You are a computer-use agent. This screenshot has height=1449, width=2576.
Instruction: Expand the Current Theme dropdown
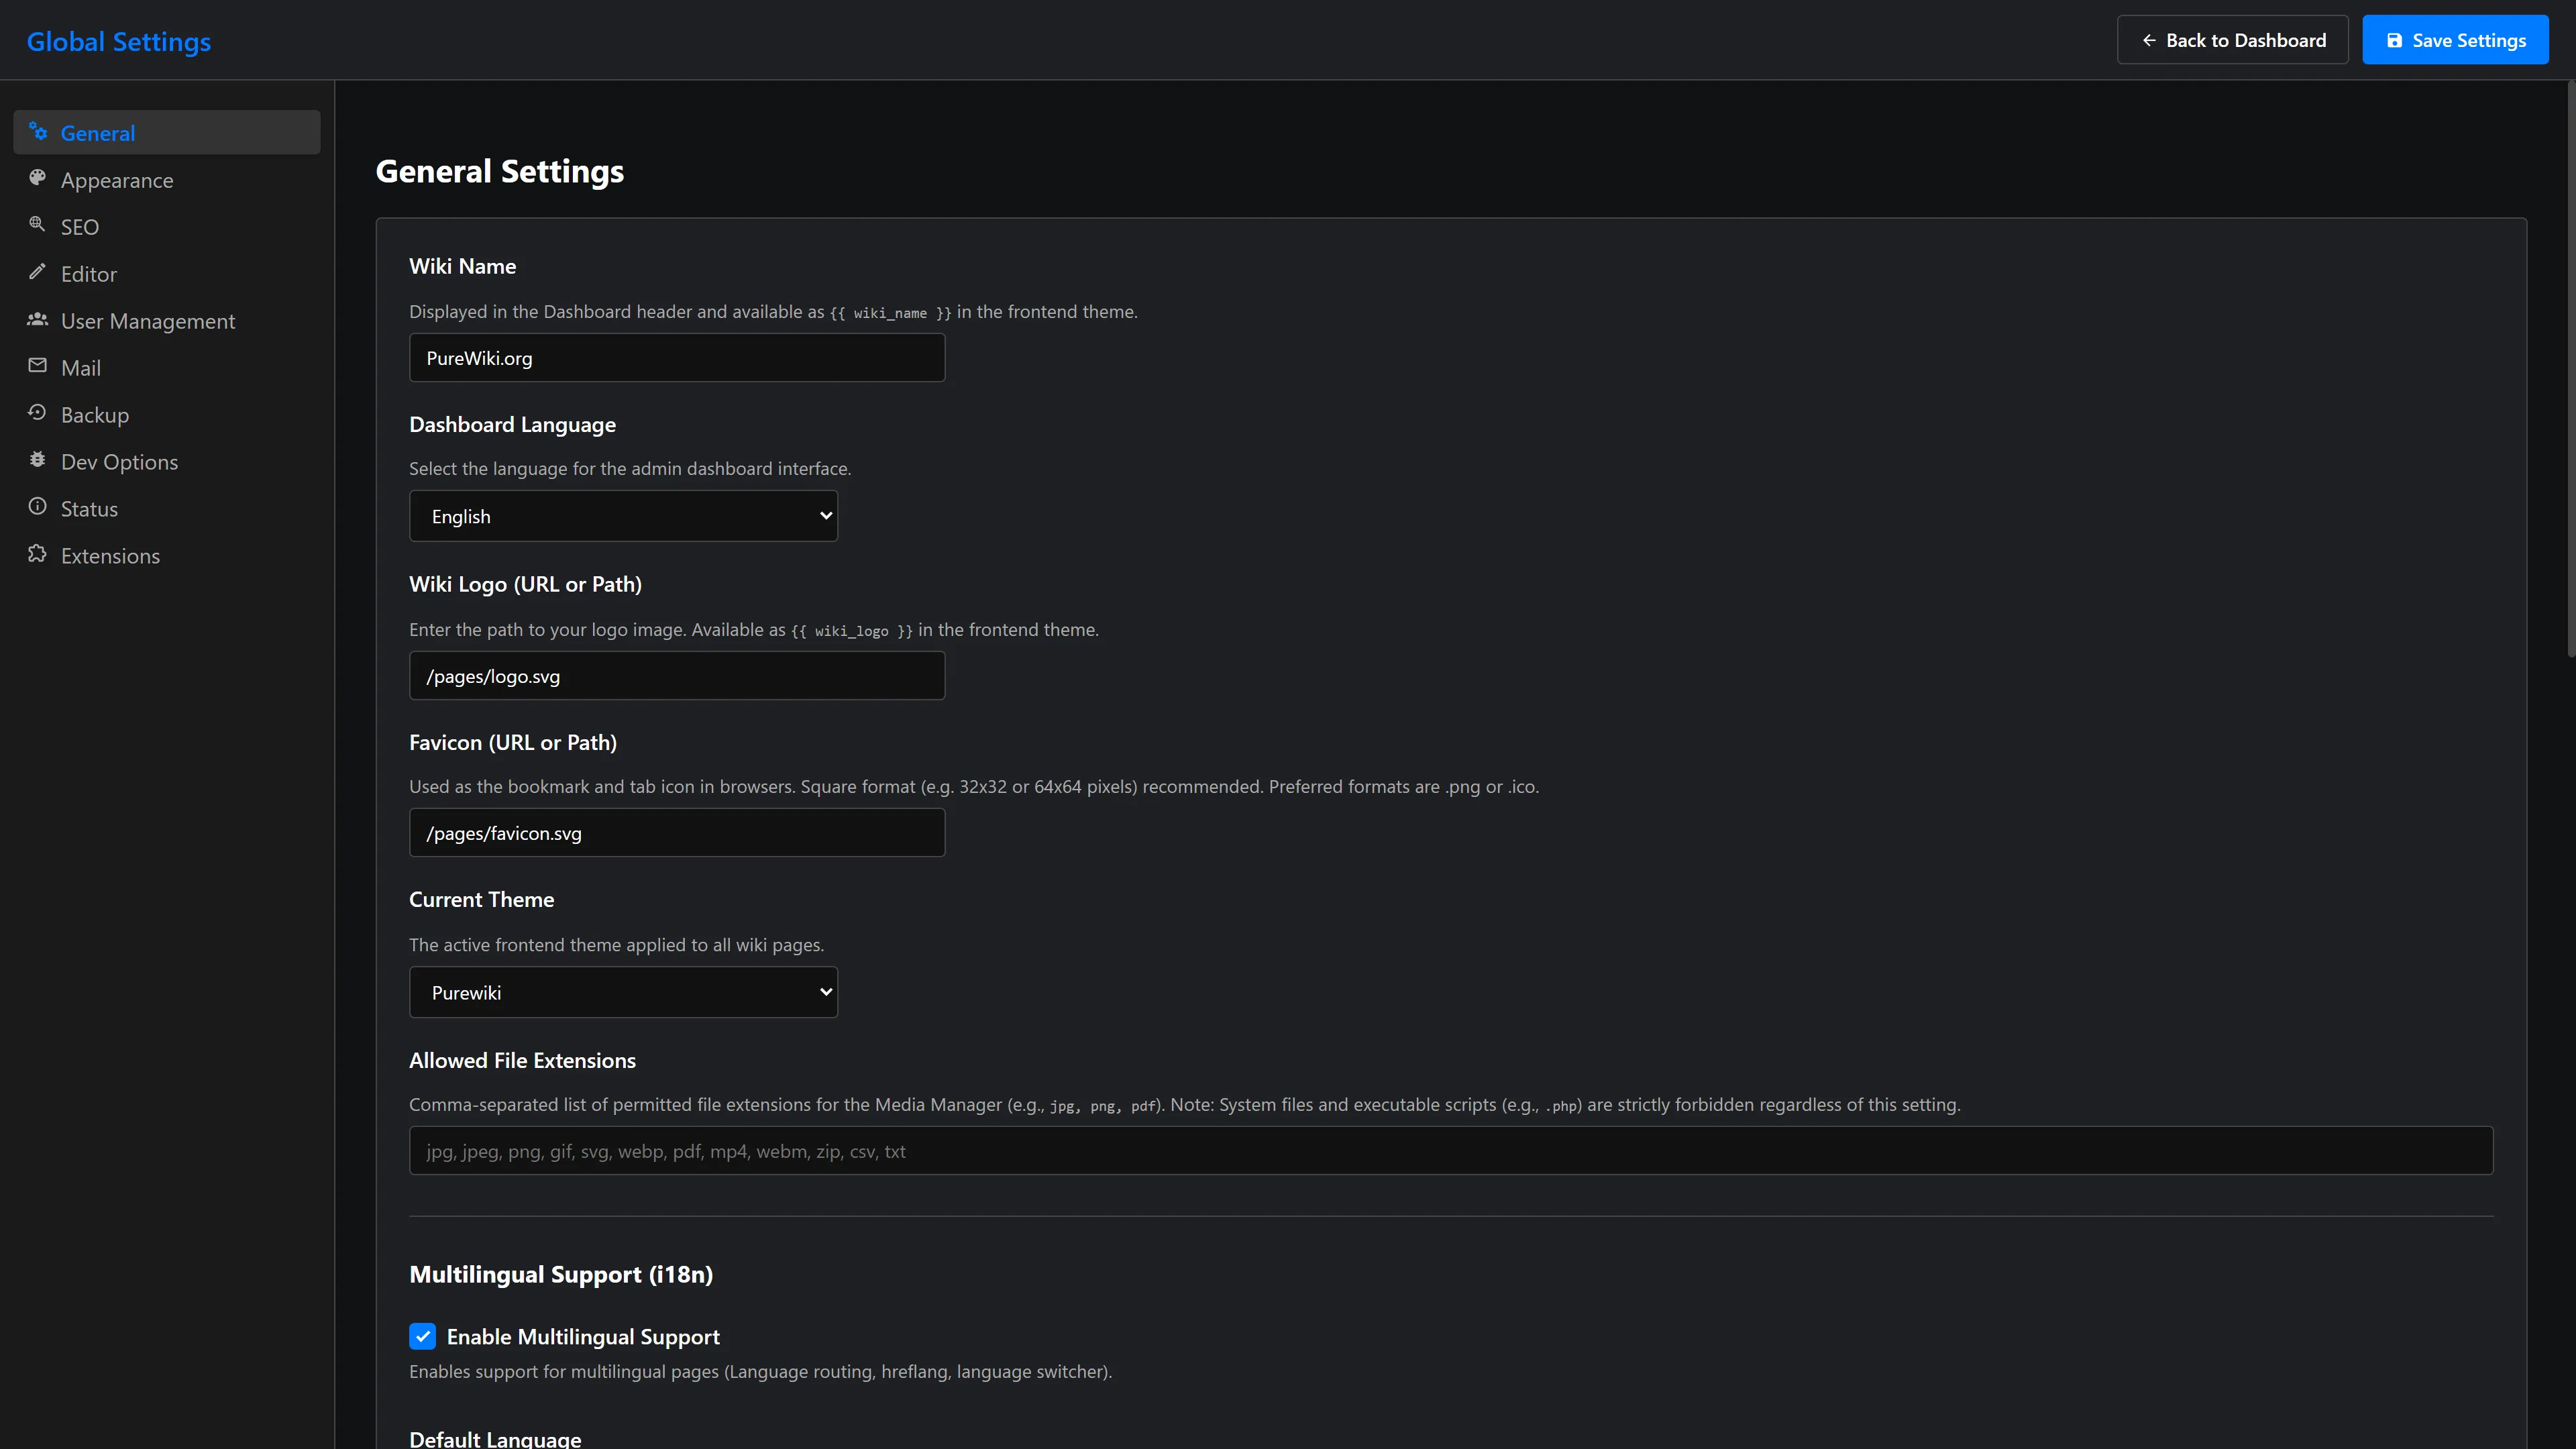coord(623,992)
